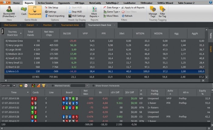The image size is (213, 130).
Task: Close the Position report tab
Action: [55, 25]
